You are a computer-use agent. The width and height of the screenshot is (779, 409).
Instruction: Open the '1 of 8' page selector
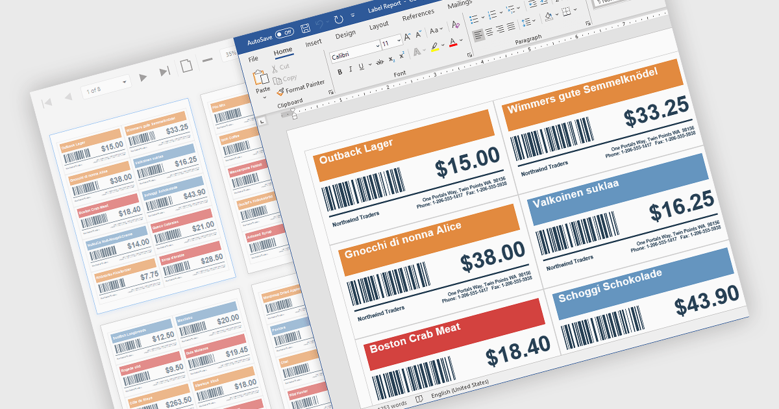(x=107, y=86)
